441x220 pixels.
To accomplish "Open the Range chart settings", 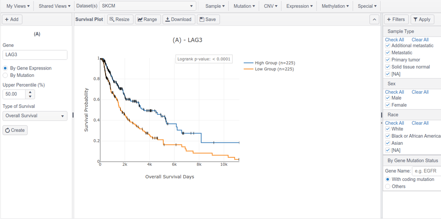I will pos(148,19).
